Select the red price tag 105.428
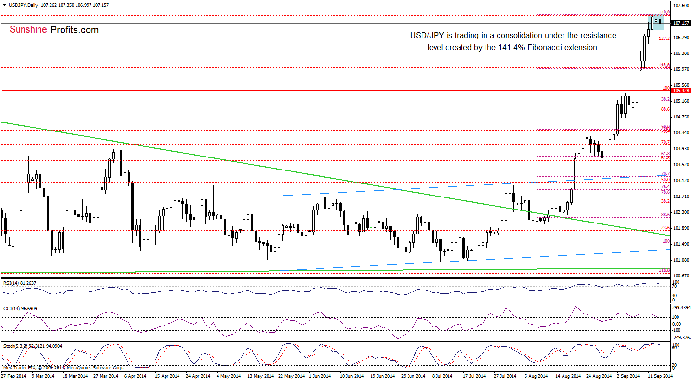This screenshot has width=691, height=380. 680,90
